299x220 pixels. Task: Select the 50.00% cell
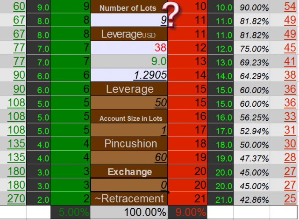(x=252, y=144)
